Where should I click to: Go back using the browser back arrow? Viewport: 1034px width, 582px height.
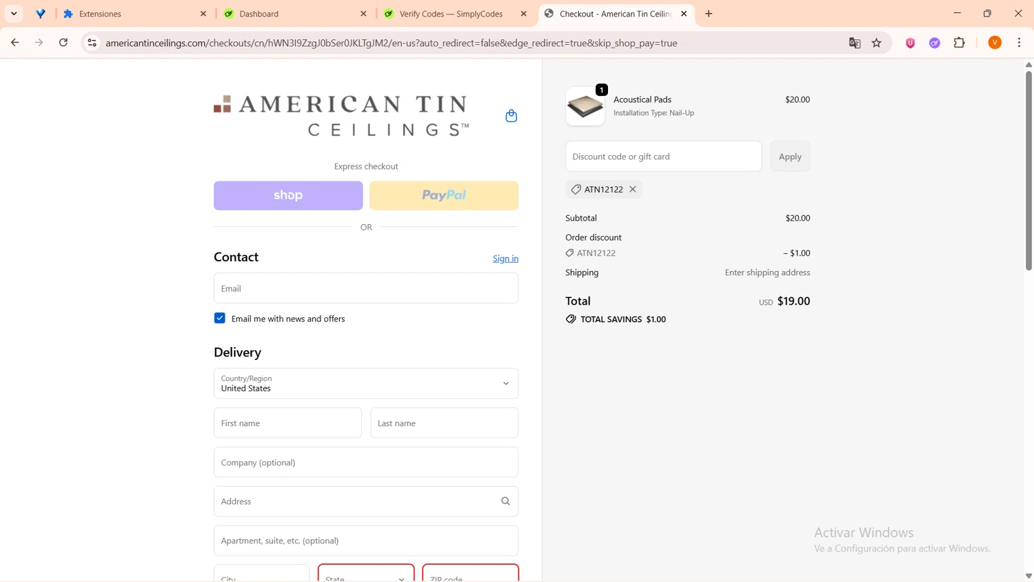14,43
